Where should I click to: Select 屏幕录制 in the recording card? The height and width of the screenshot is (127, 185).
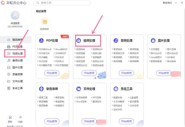coord(60,98)
